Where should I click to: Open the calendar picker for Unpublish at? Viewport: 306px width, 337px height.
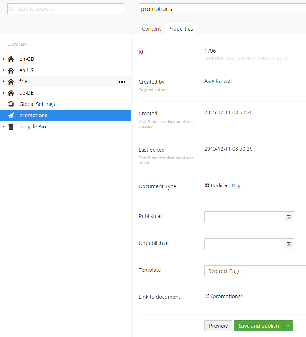289,244
